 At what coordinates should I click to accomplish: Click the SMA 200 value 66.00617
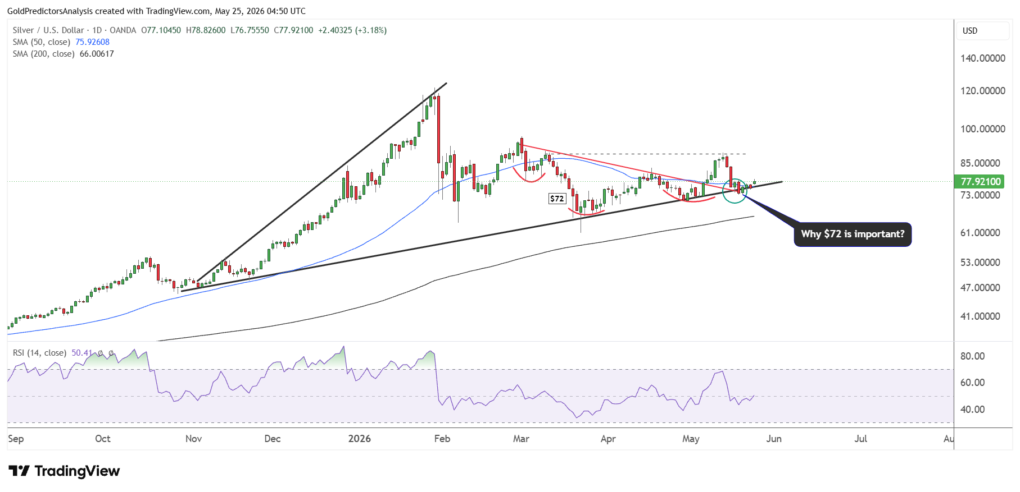coord(97,54)
